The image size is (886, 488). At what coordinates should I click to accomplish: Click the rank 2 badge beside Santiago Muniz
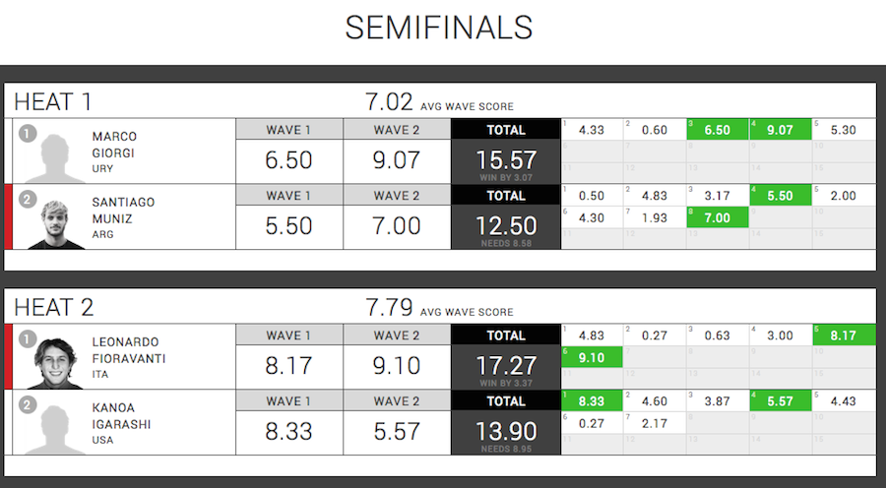pos(28,200)
